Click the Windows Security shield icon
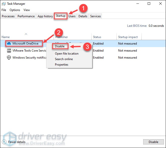Viewport: 166px width, 148px height. 9,58
